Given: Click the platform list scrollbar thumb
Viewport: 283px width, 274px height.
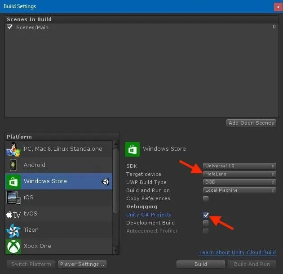Looking at the screenshot, I should [115, 181].
